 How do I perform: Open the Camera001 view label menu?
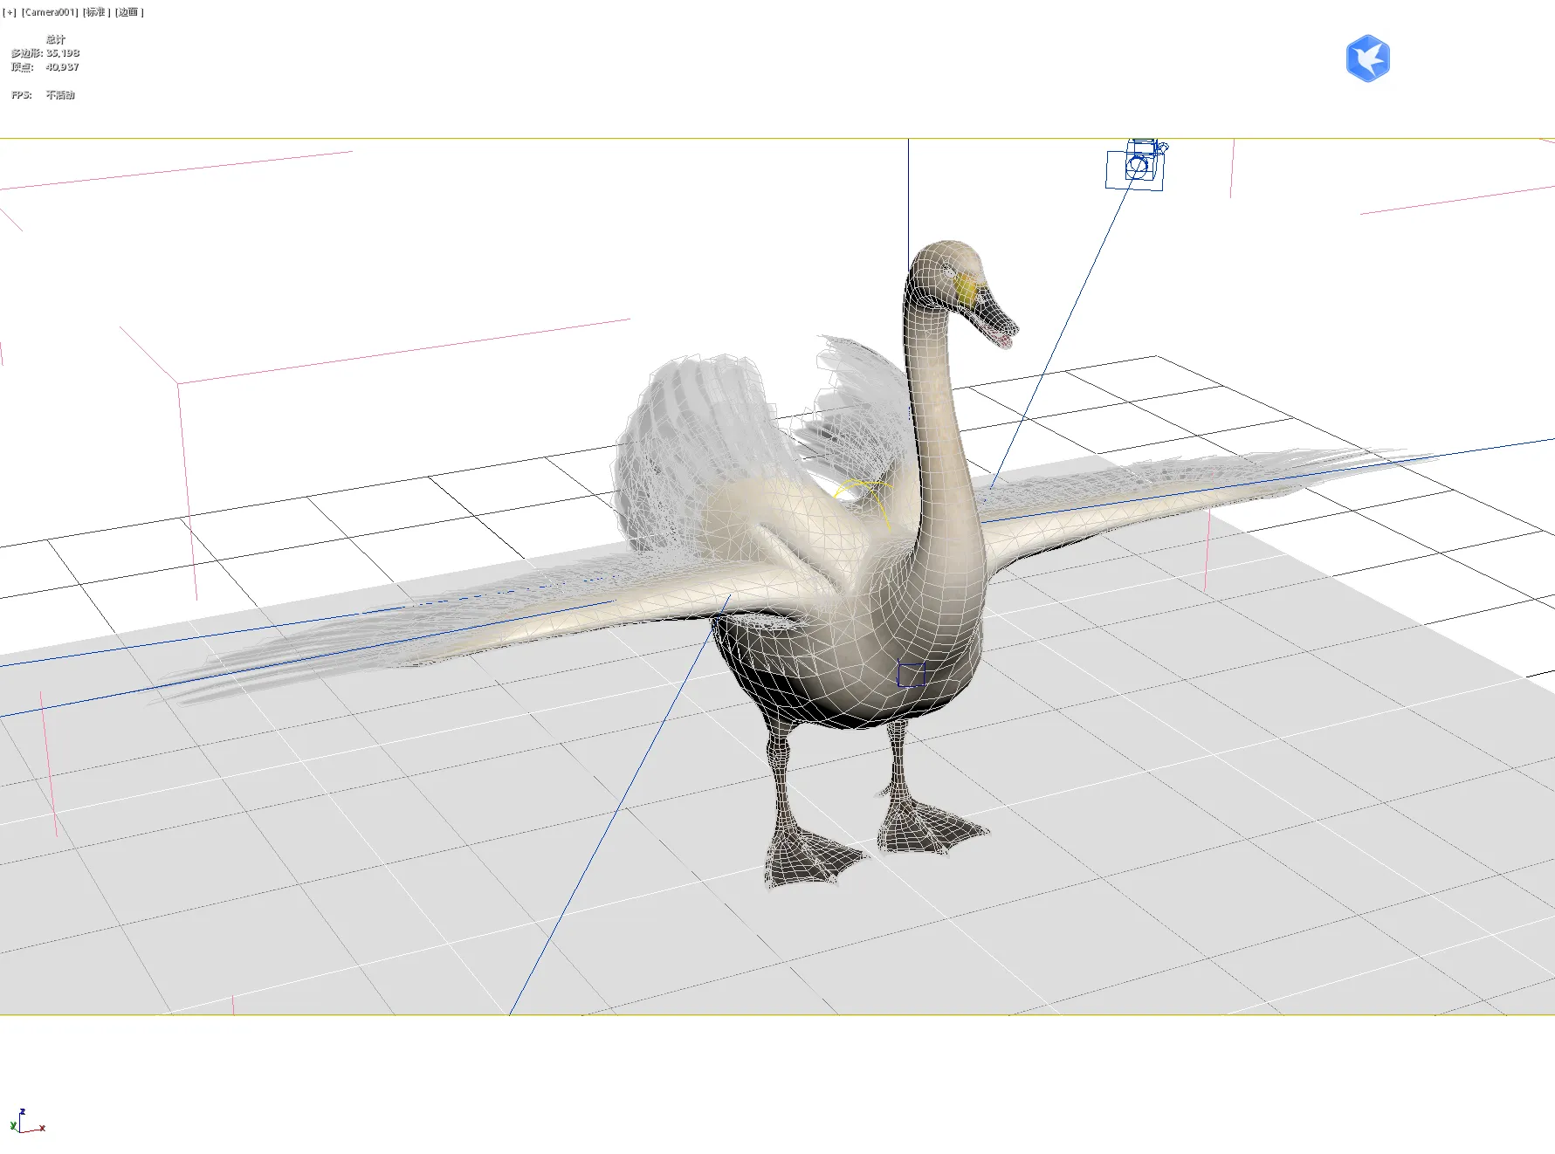(50, 12)
